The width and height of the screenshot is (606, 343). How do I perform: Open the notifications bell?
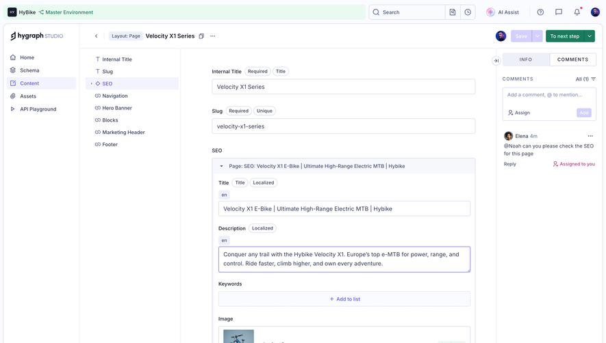(577, 12)
